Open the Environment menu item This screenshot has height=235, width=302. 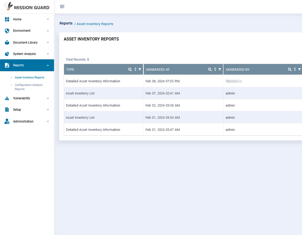tap(27, 31)
